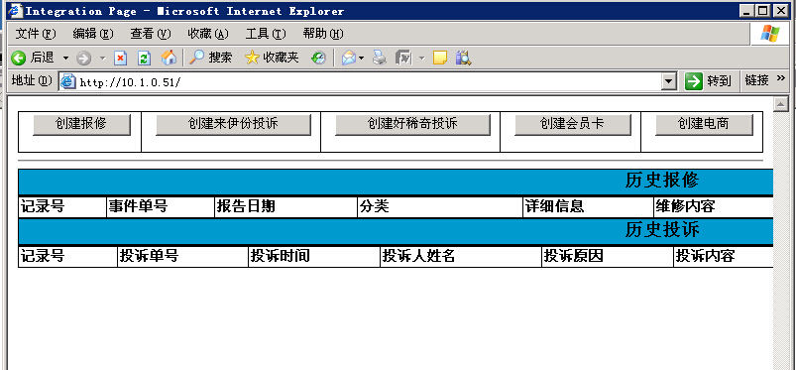Viewport: 796px width, 370px height.
Task: Open the Edit dropdown arrow
Action: [x=421, y=59]
